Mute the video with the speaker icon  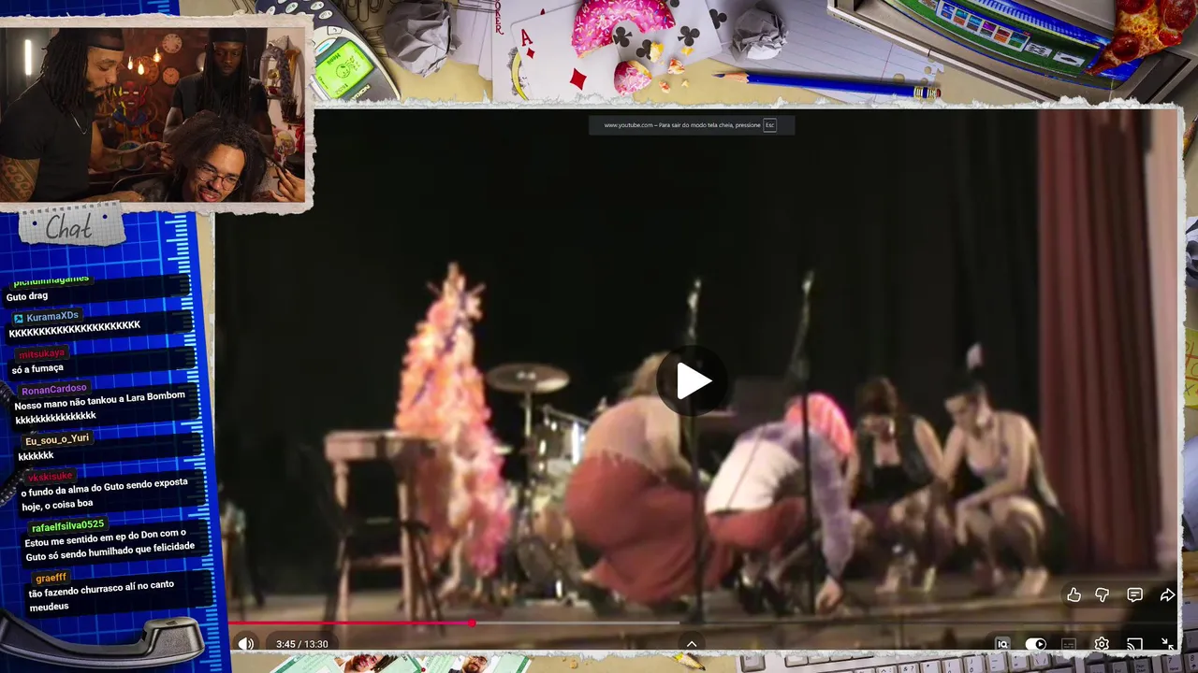(246, 644)
